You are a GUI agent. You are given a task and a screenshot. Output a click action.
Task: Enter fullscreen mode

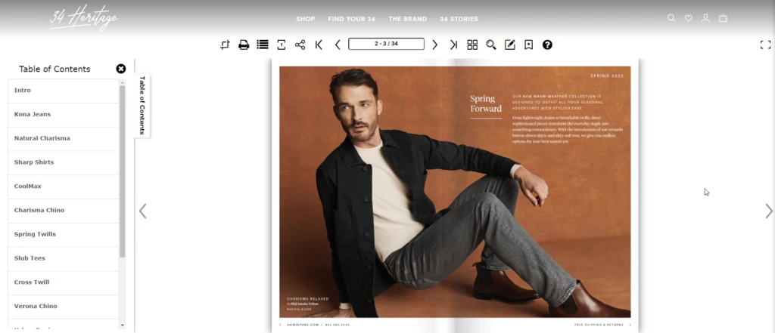[765, 45]
